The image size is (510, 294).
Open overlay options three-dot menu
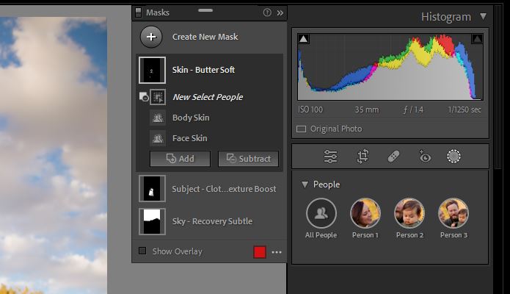click(x=277, y=252)
